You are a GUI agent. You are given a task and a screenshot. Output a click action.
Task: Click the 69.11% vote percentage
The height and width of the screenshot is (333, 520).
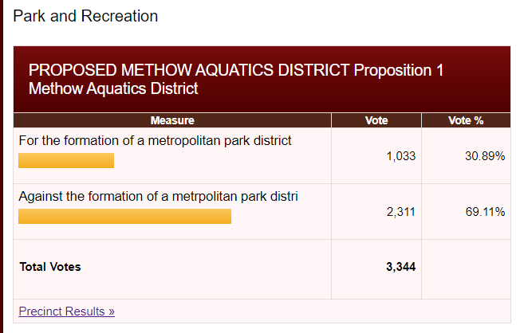[485, 212]
